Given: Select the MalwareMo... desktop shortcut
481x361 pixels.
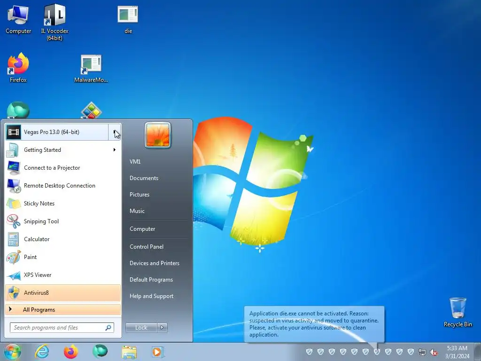Looking at the screenshot, I should click(x=91, y=68).
